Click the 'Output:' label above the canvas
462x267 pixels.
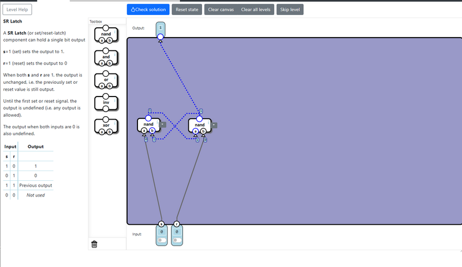tap(138, 28)
